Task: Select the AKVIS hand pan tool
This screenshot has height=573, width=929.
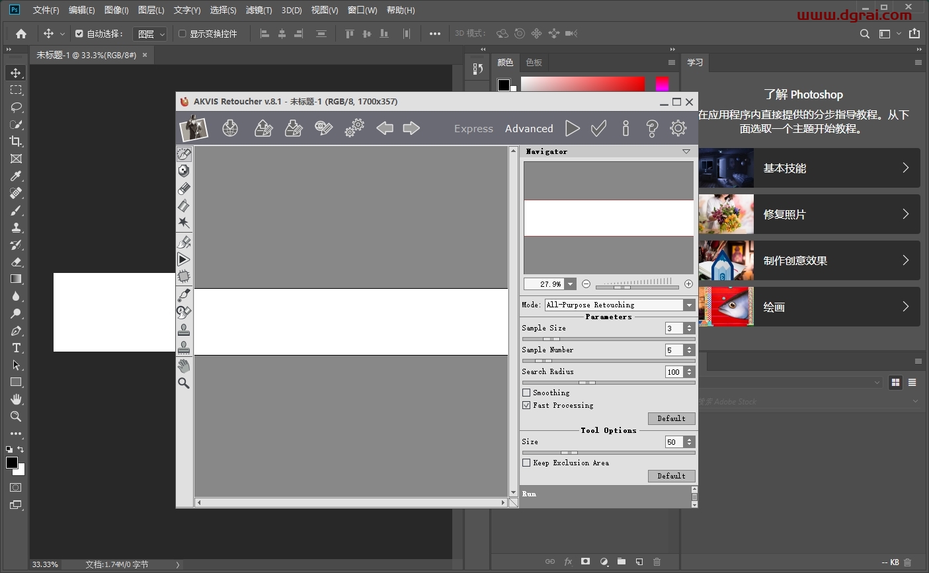Action: (x=184, y=366)
